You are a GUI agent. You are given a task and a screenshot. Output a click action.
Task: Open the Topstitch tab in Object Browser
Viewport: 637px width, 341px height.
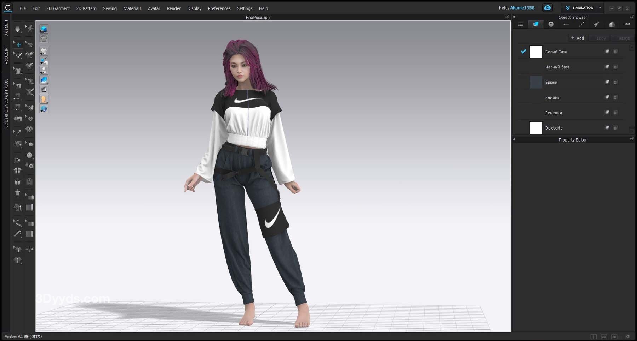[x=581, y=24]
